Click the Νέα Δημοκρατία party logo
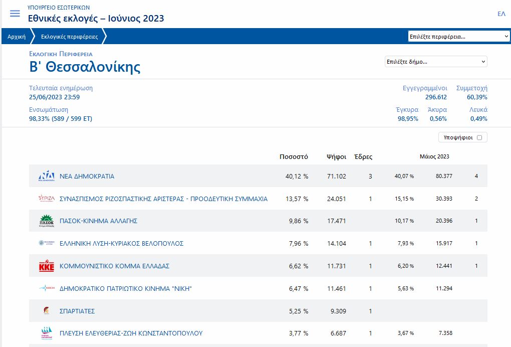Image resolution: width=511 pixels, height=347 pixels. tap(47, 177)
